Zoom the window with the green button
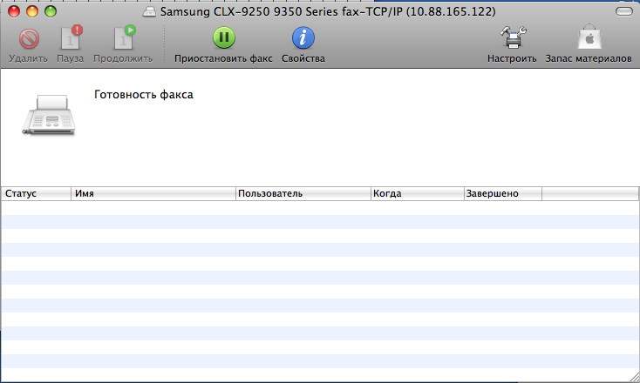The width and height of the screenshot is (640, 383). [x=51, y=11]
